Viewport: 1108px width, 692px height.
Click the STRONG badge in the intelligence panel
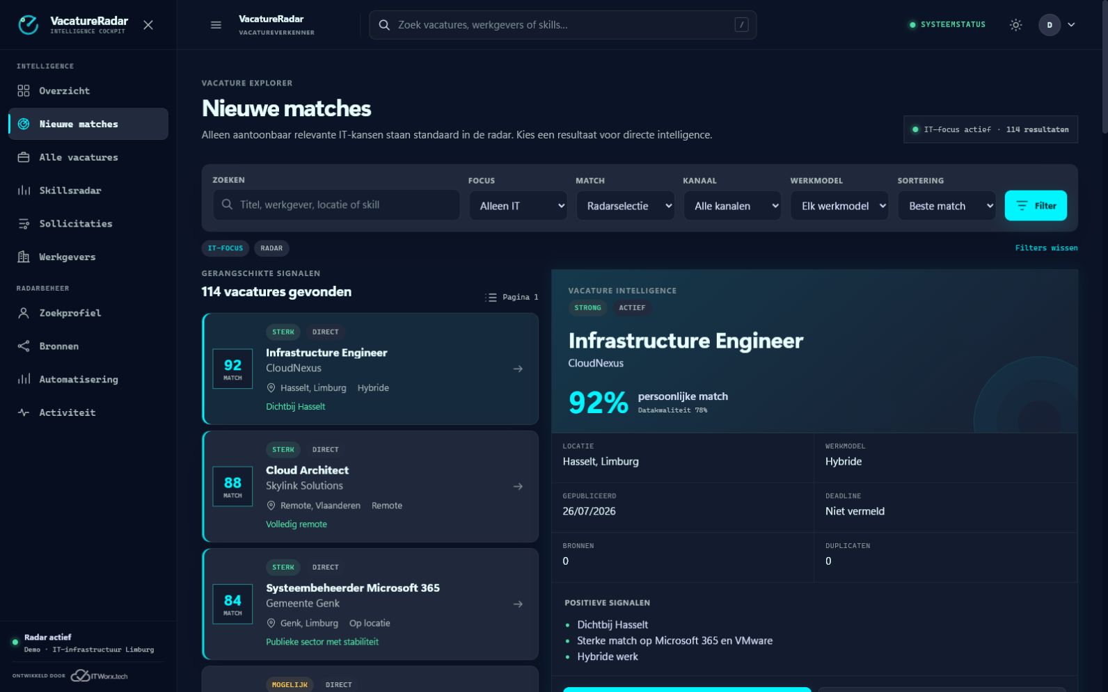coord(588,308)
